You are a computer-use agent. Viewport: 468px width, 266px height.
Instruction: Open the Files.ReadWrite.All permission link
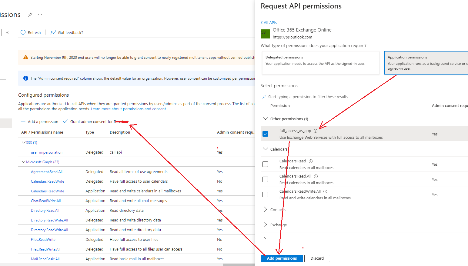coord(45,249)
